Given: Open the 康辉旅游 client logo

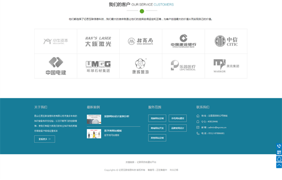Looking at the screenshot, I should pyautogui.click(x=141, y=66).
